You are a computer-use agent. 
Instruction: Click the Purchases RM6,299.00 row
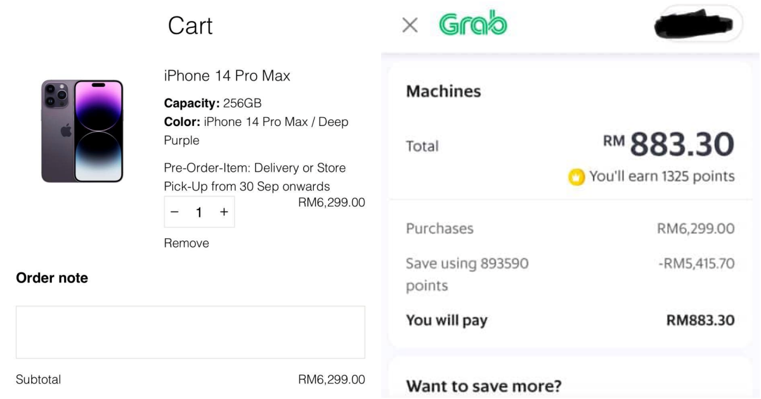571,229
